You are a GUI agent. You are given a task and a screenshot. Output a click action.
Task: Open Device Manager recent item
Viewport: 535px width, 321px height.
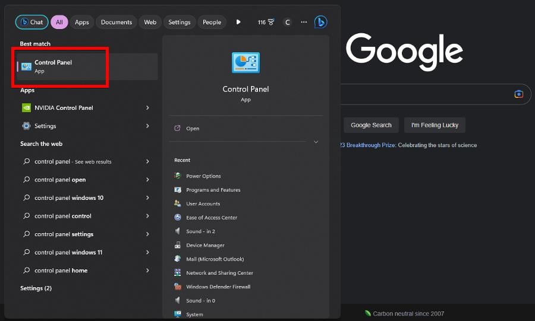[205, 245]
